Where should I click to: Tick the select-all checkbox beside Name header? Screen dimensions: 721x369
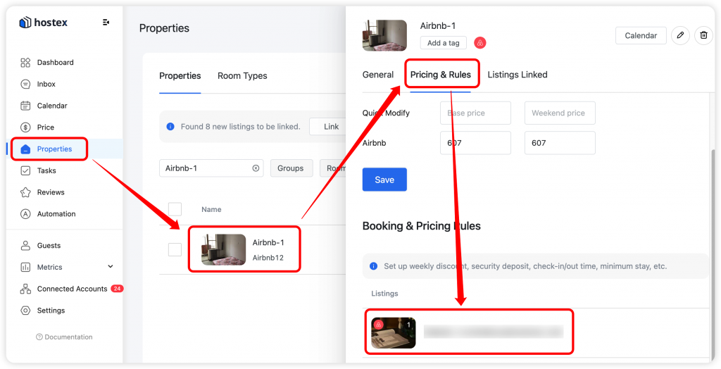tap(175, 209)
